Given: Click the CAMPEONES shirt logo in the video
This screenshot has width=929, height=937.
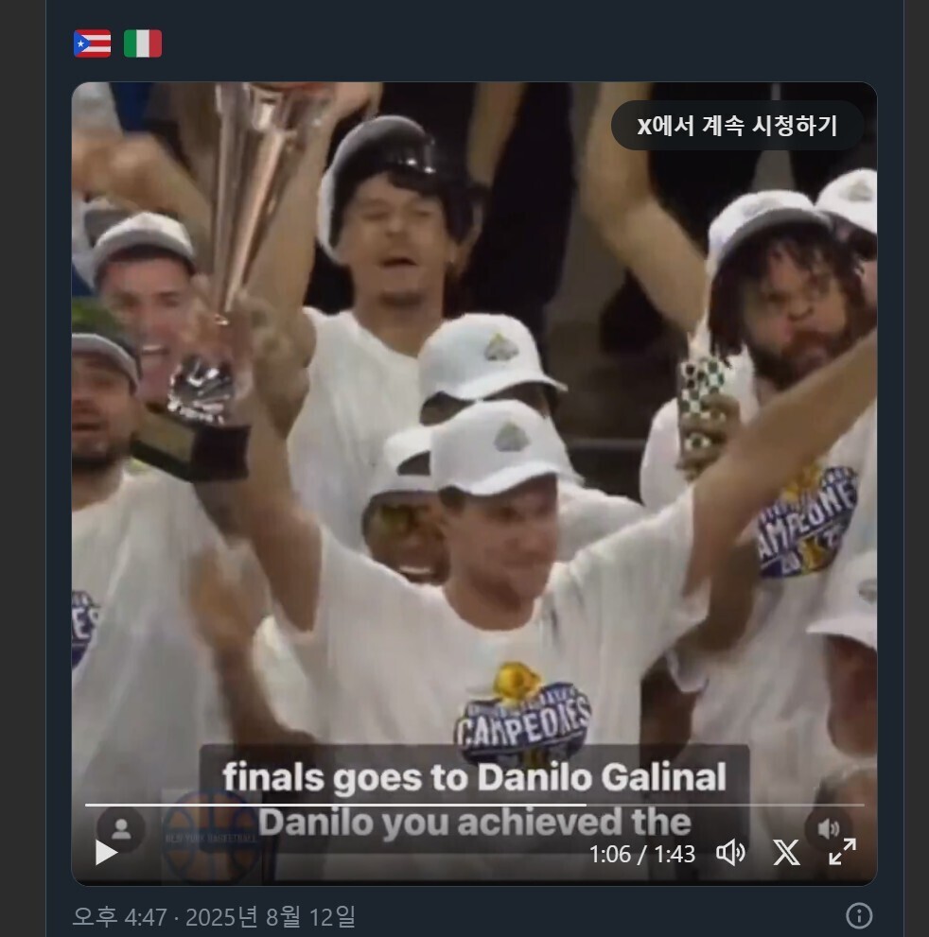Looking at the screenshot, I should 522,712.
